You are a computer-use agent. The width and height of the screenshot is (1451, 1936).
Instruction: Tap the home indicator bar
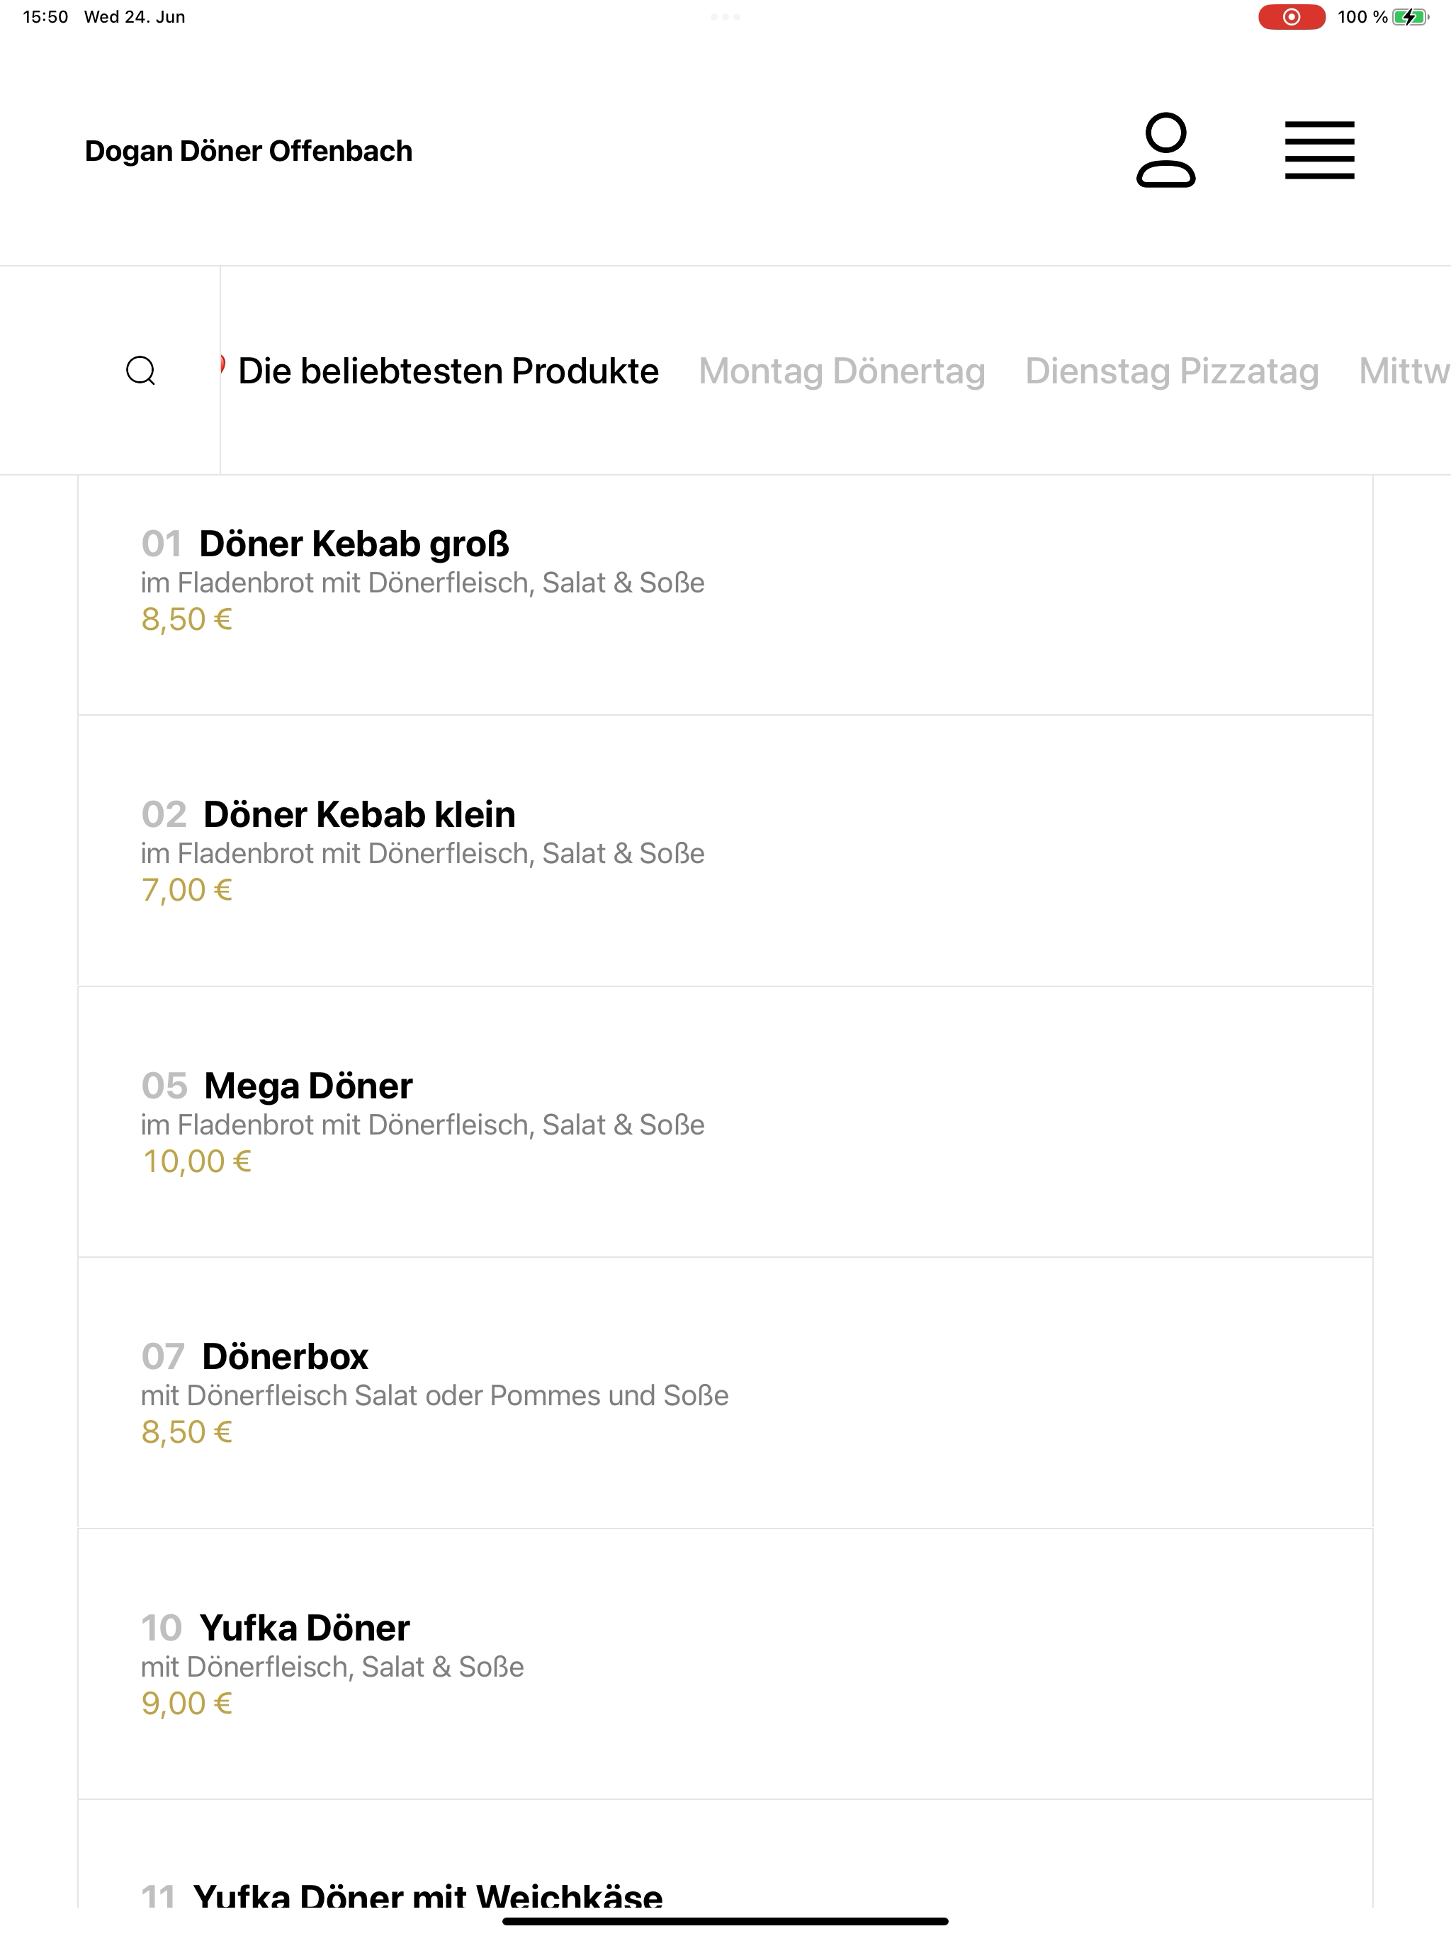tap(725, 1921)
